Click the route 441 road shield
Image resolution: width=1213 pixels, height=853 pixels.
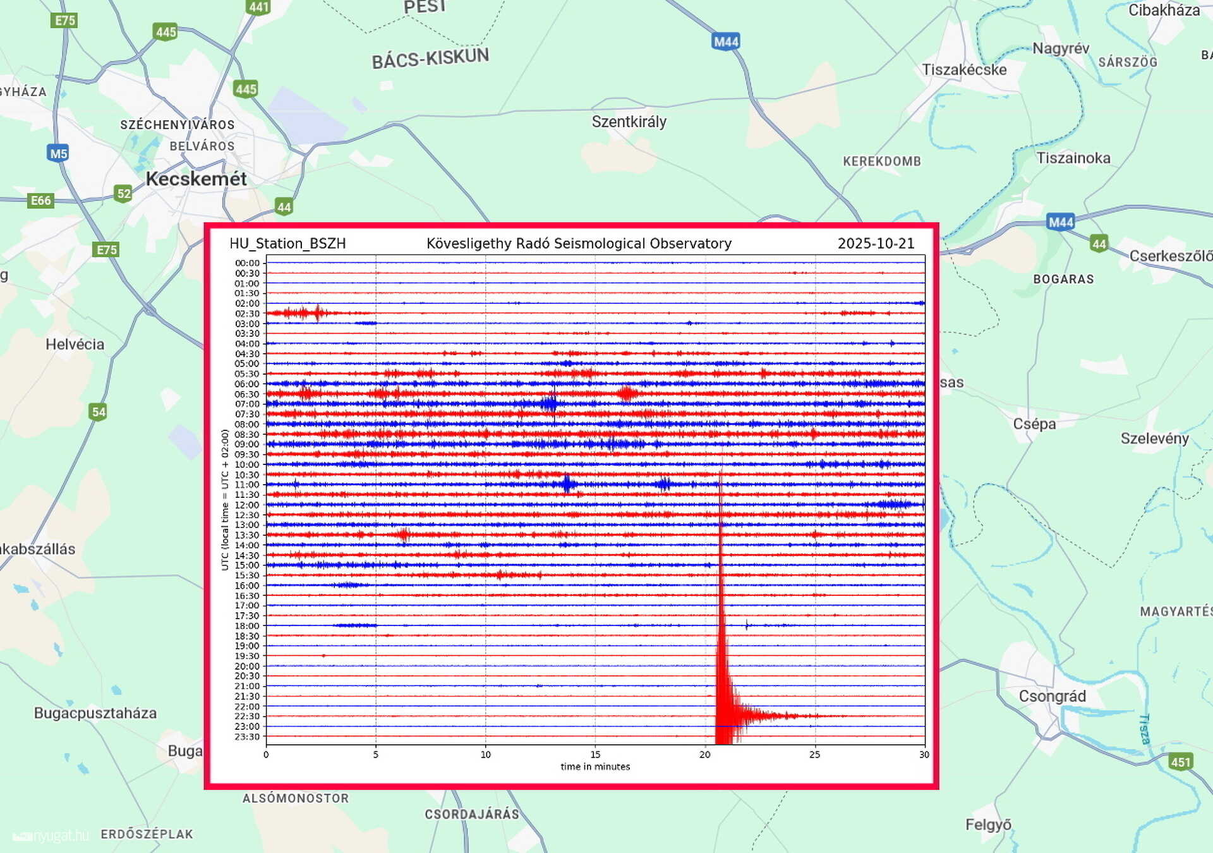258,7
